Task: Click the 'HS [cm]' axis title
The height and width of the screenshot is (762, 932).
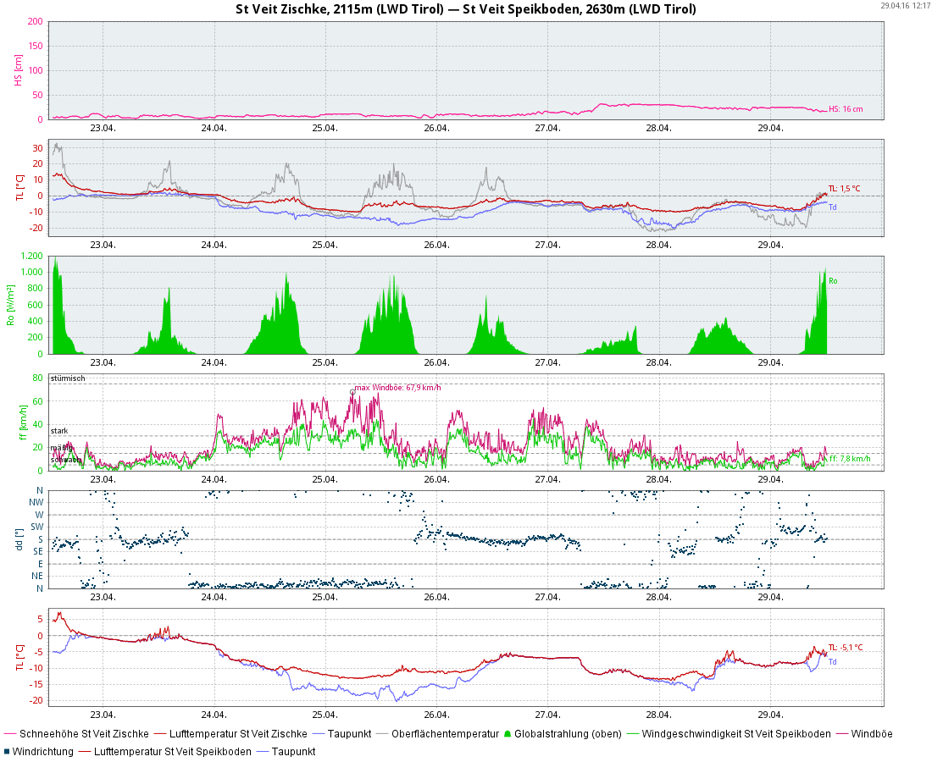Action: tap(19, 70)
